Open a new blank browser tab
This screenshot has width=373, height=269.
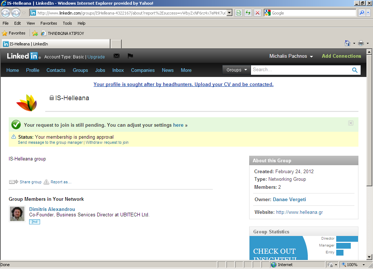coord(116,44)
